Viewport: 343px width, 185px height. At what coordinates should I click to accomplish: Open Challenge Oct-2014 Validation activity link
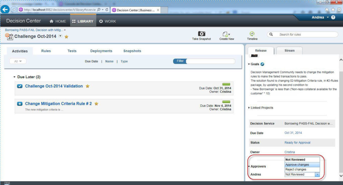pyautogui.click(x=54, y=86)
